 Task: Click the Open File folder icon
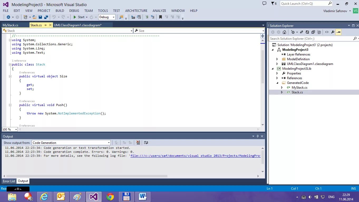coord(34,17)
